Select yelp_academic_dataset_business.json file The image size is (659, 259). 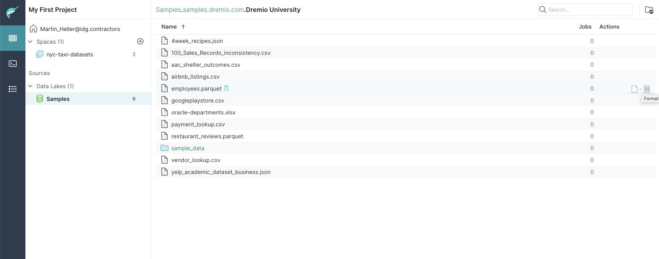pyautogui.click(x=221, y=172)
